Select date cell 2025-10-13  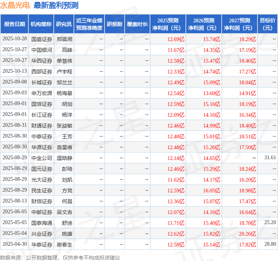pyautogui.click(x=15, y=71)
